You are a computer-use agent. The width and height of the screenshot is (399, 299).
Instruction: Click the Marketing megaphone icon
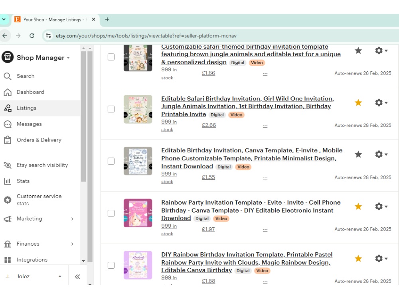(8, 219)
